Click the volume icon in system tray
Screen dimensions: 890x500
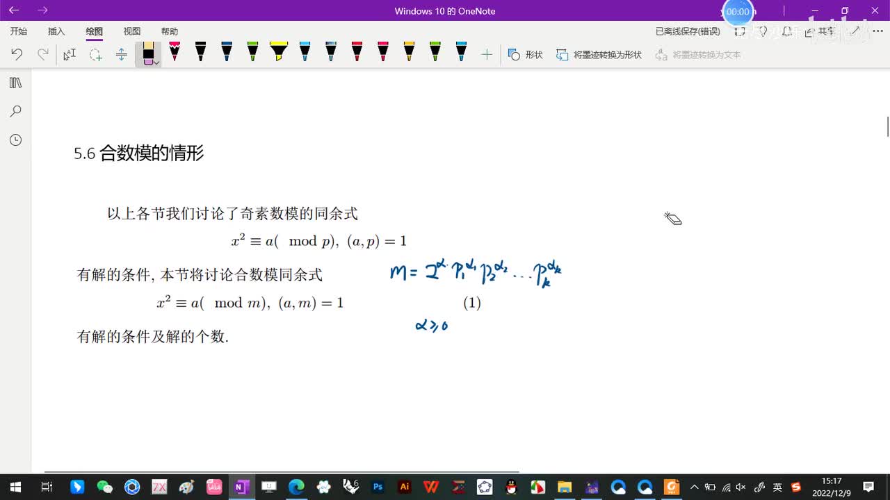741,487
